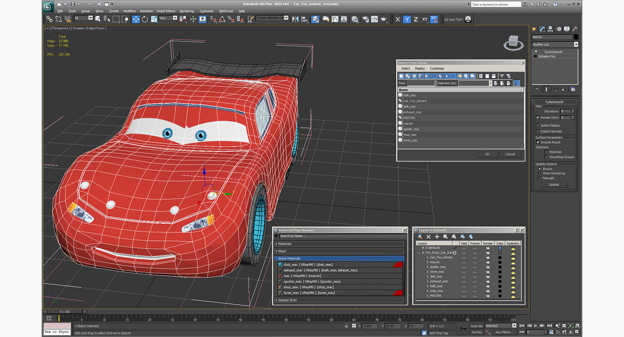Click the TurboSmooth Update button

[554, 185]
